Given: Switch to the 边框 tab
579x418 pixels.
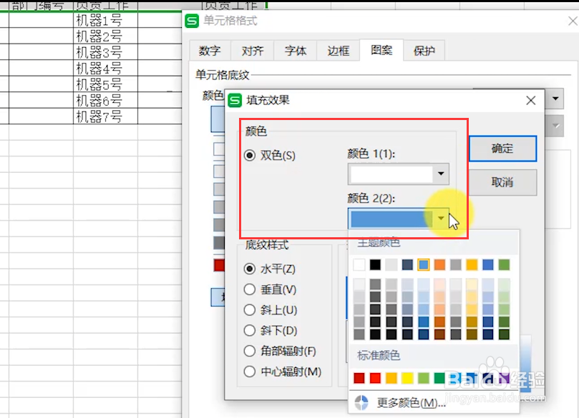Looking at the screenshot, I should coord(337,51).
